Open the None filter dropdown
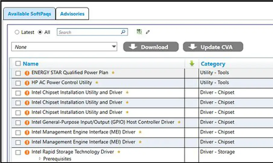 point(64,47)
